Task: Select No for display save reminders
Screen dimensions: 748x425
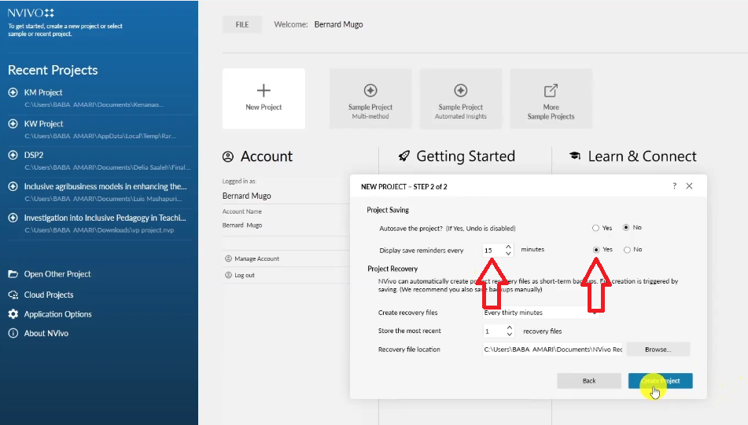Action: [627, 250]
